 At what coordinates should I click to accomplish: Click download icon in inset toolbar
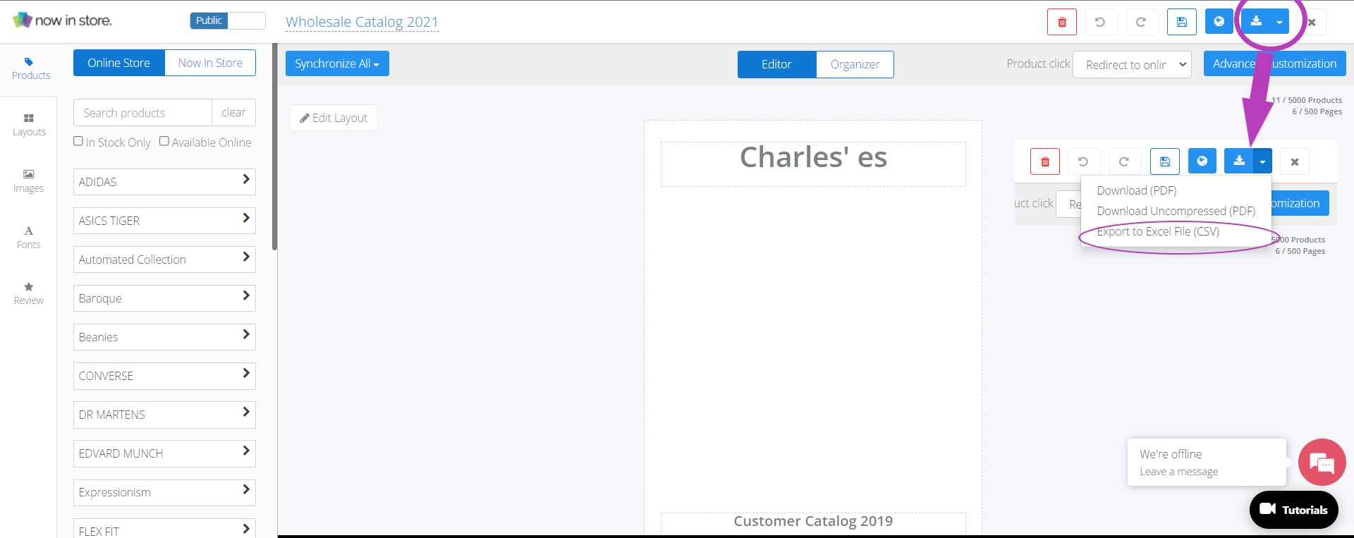pos(1239,161)
